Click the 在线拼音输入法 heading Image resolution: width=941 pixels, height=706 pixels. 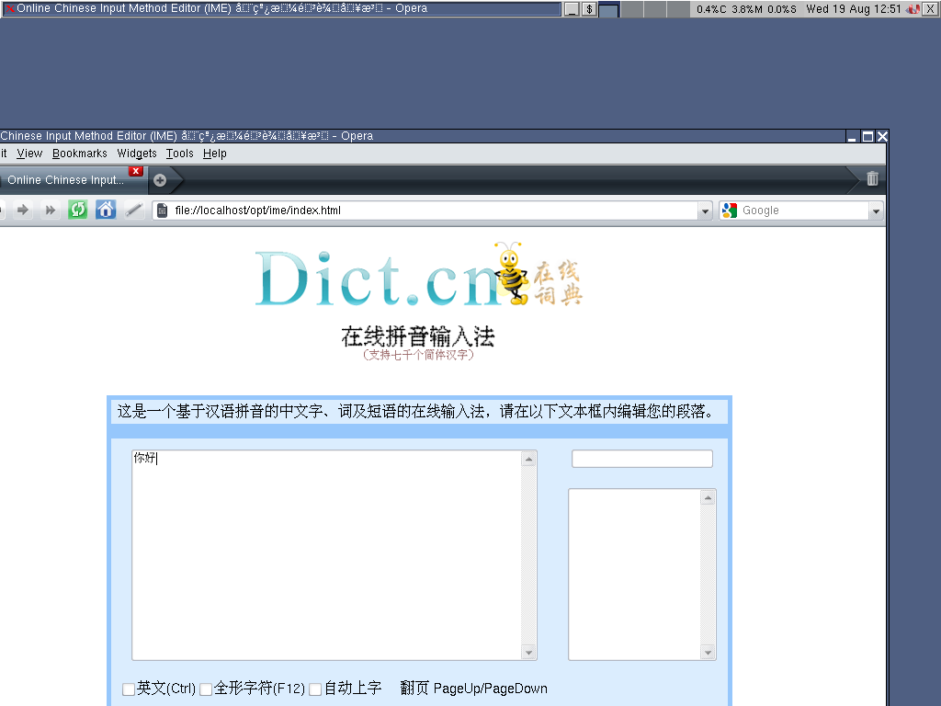[x=418, y=336]
